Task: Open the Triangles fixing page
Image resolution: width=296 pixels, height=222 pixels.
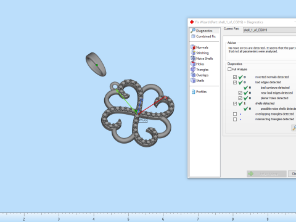Action: point(200,70)
